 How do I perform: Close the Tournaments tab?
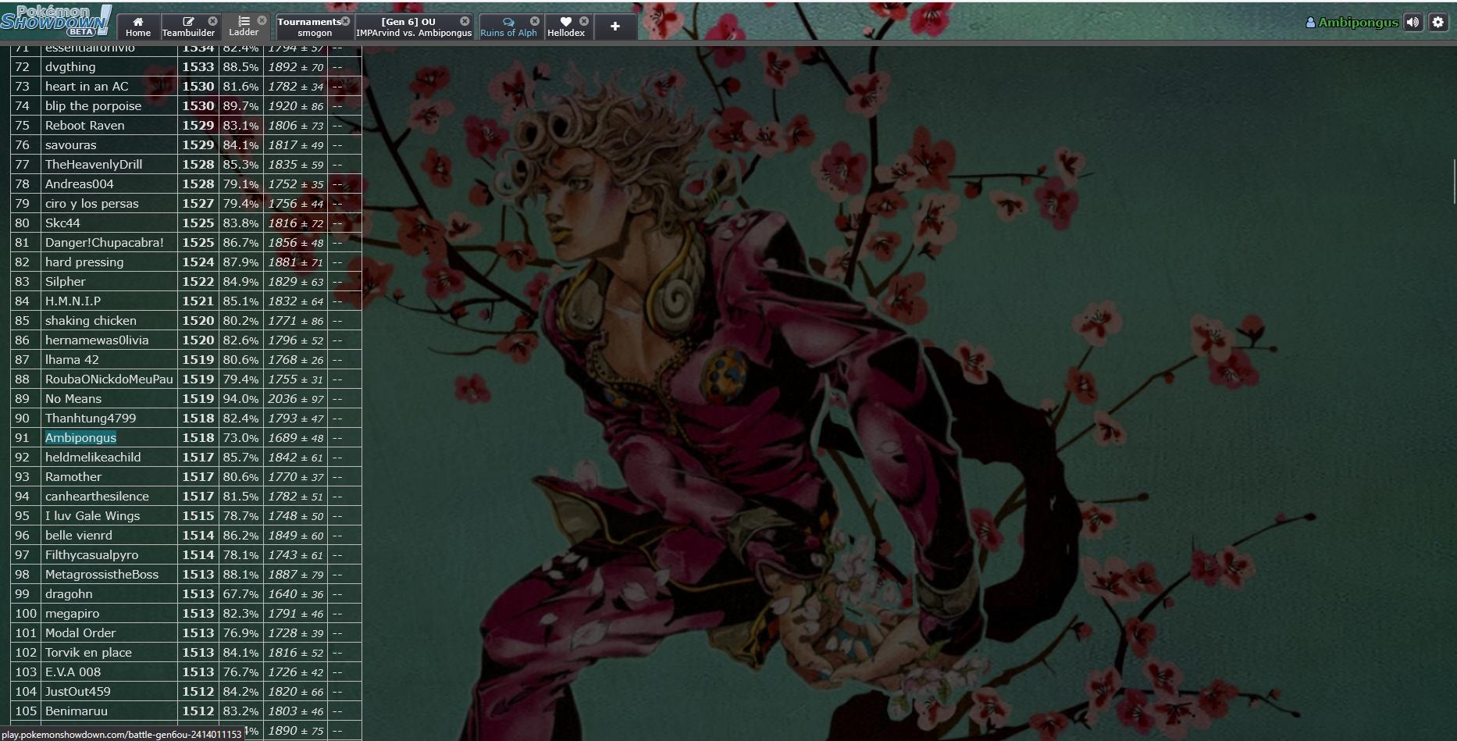pyautogui.click(x=345, y=21)
